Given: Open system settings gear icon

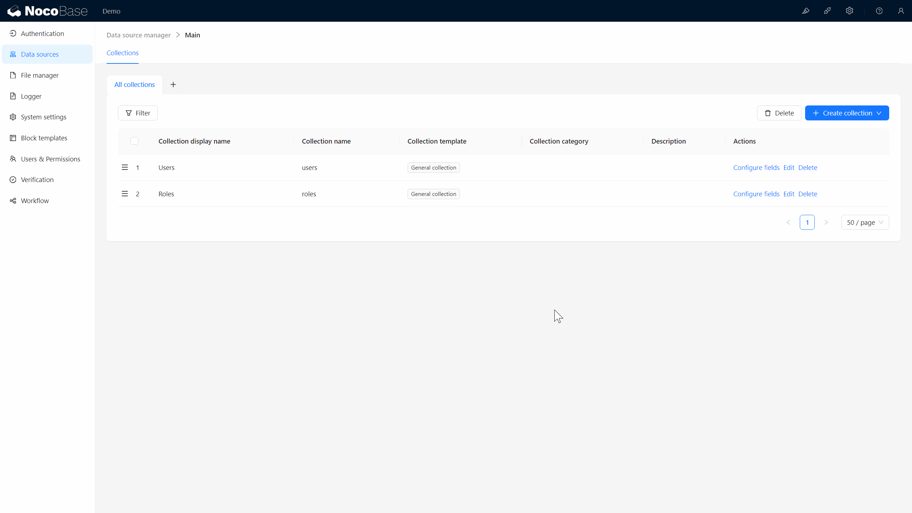Looking at the screenshot, I should pos(849,11).
